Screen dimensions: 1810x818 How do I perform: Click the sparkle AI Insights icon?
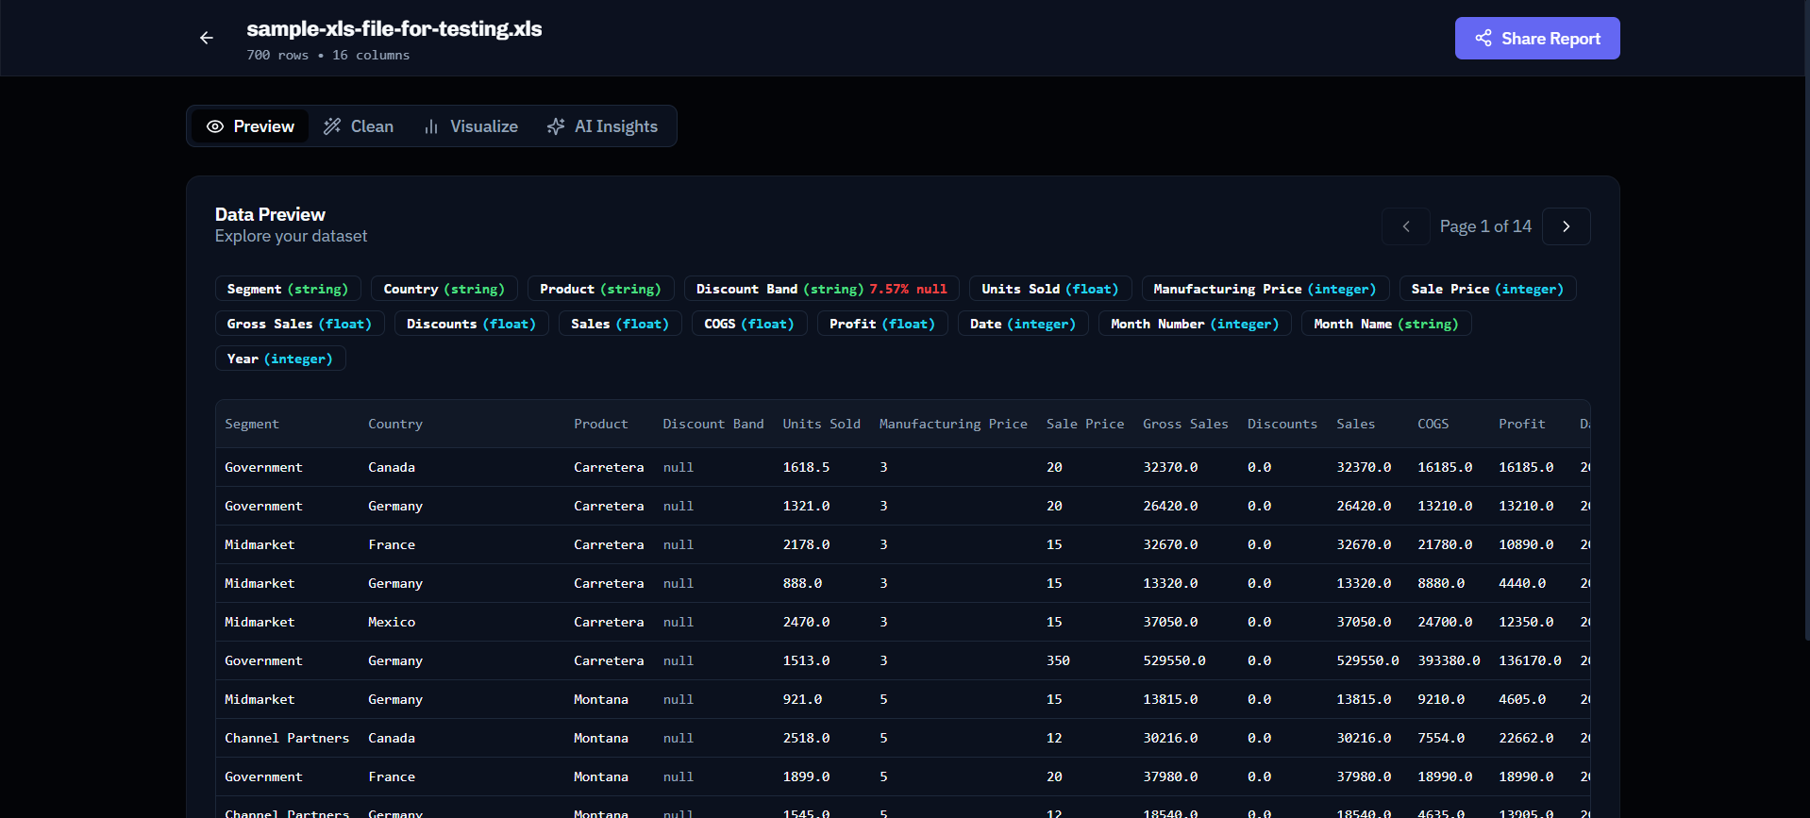click(x=556, y=126)
